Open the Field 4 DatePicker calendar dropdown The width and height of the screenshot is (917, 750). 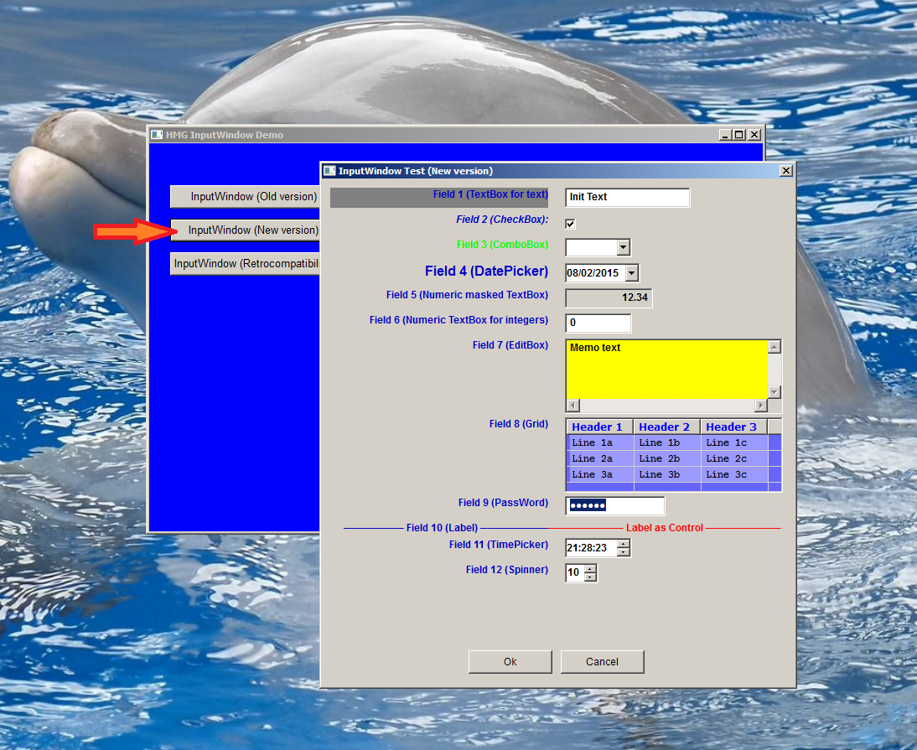pyautogui.click(x=633, y=272)
